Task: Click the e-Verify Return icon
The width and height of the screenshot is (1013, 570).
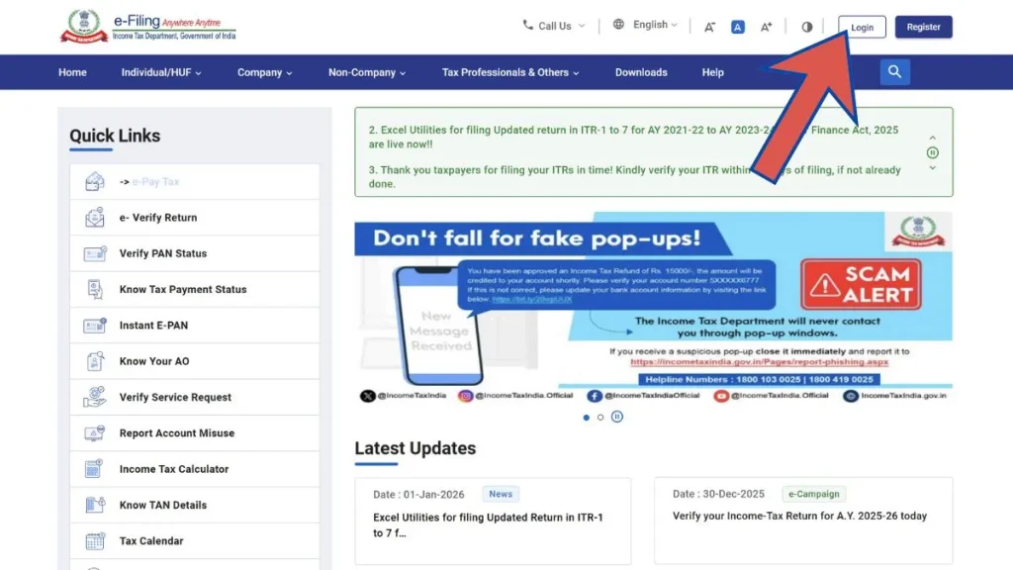Action: pyautogui.click(x=93, y=217)
